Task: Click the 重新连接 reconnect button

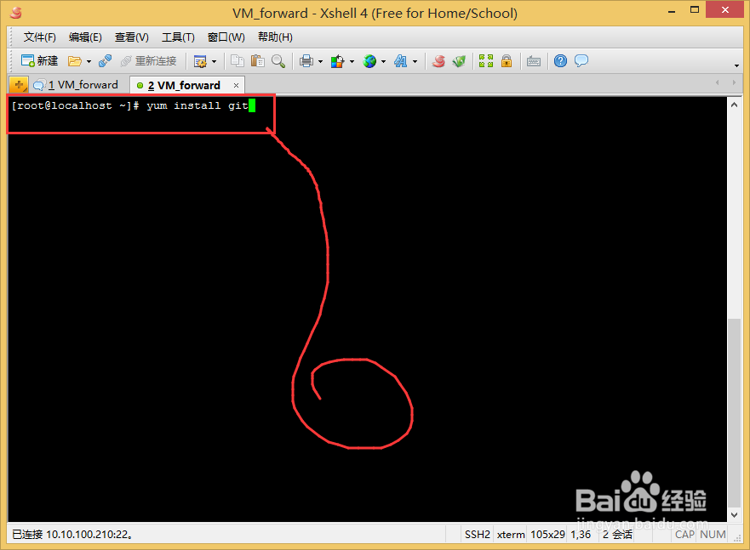Action: point(149,61)
